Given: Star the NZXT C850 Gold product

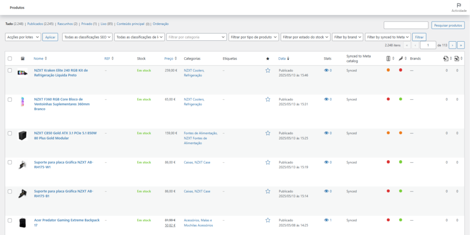Looking at the screenshot, I should [268, 133].
